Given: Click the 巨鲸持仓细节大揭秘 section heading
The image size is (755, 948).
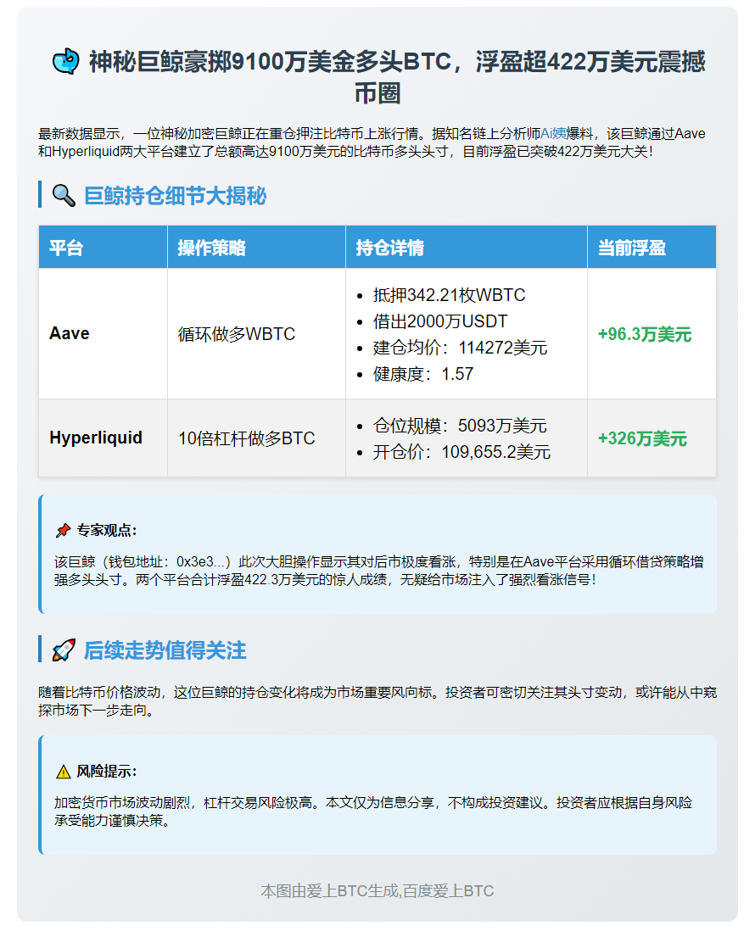Looking at the screenshot, I should tap(175, 196).
